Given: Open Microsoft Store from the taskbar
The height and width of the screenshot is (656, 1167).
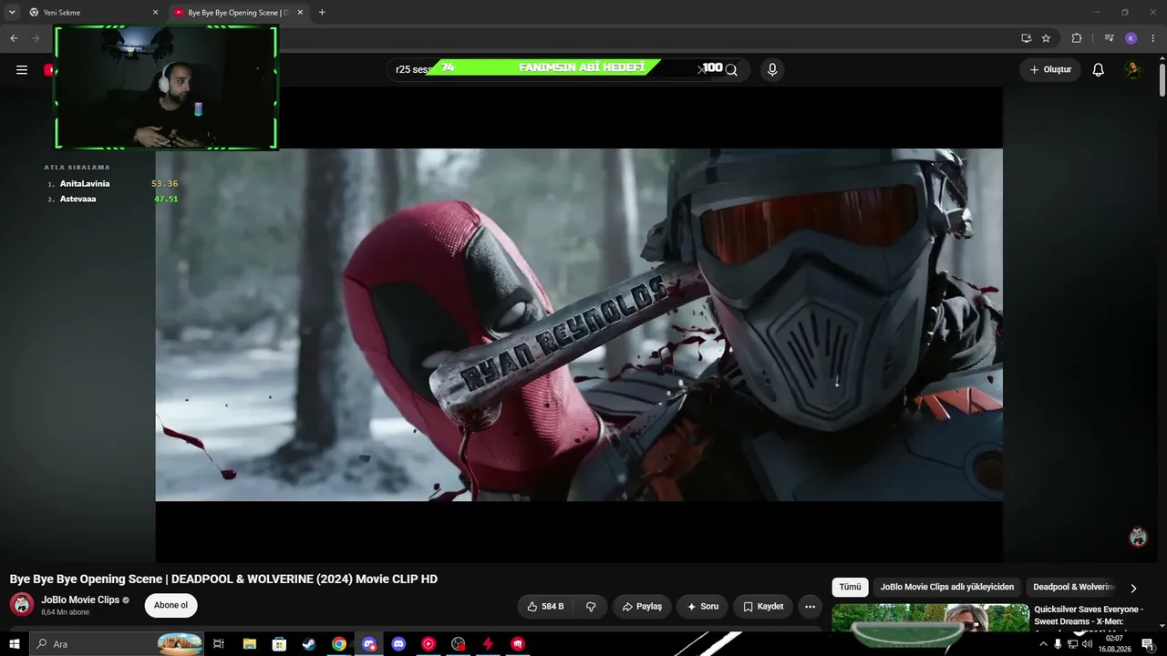Looking at the screenshot, I should click(279, 644).
